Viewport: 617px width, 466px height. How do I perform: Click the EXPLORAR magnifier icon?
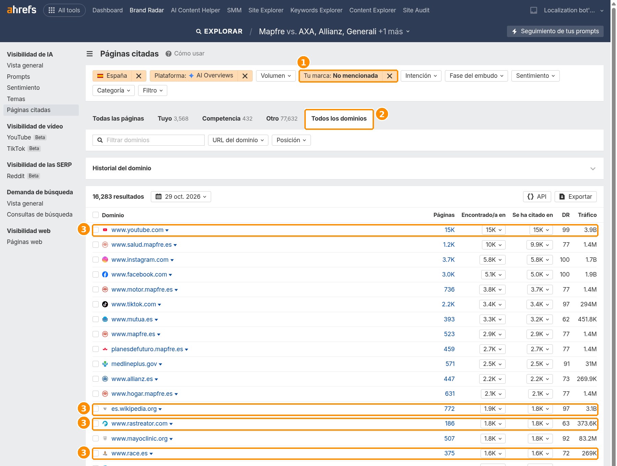[x=198, y=32]
